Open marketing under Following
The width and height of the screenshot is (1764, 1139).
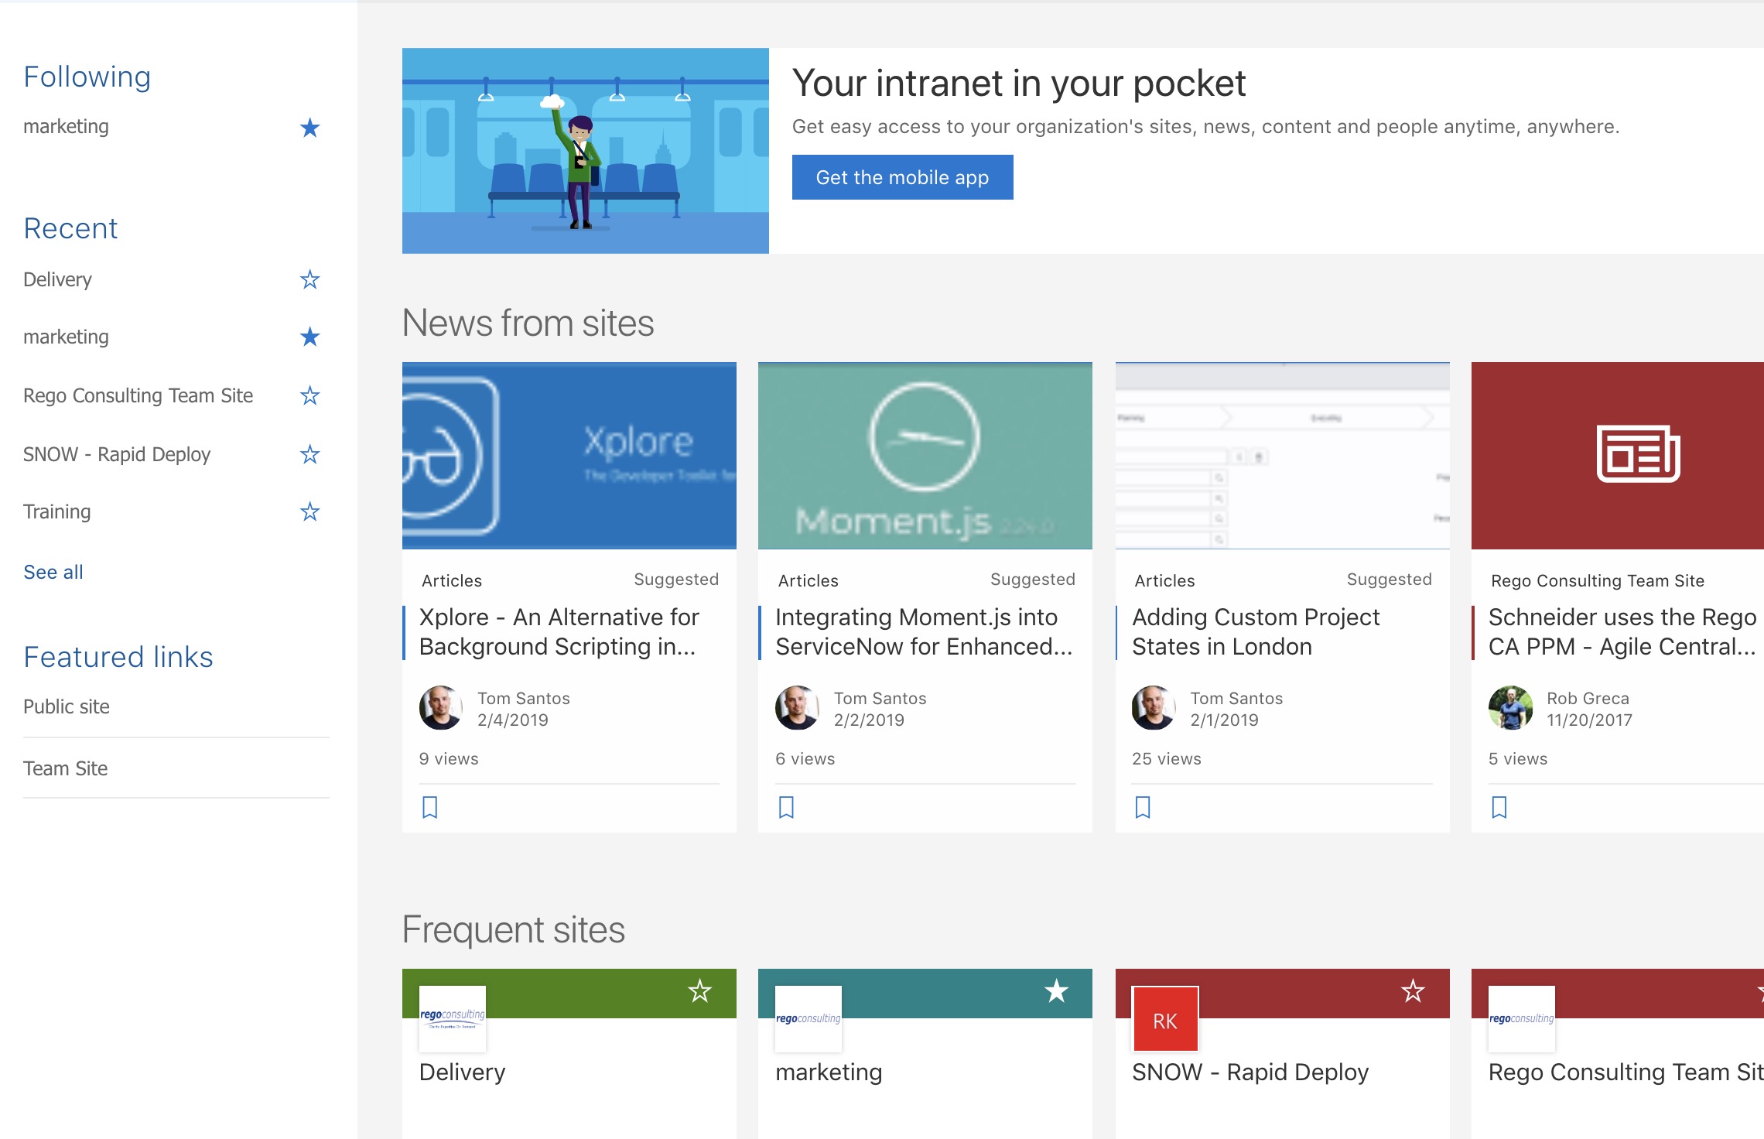(66, 126)
